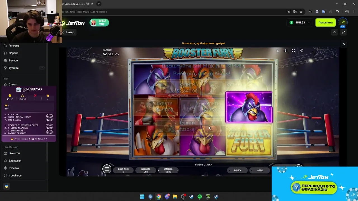Open a new browser tab

(99, 4)
